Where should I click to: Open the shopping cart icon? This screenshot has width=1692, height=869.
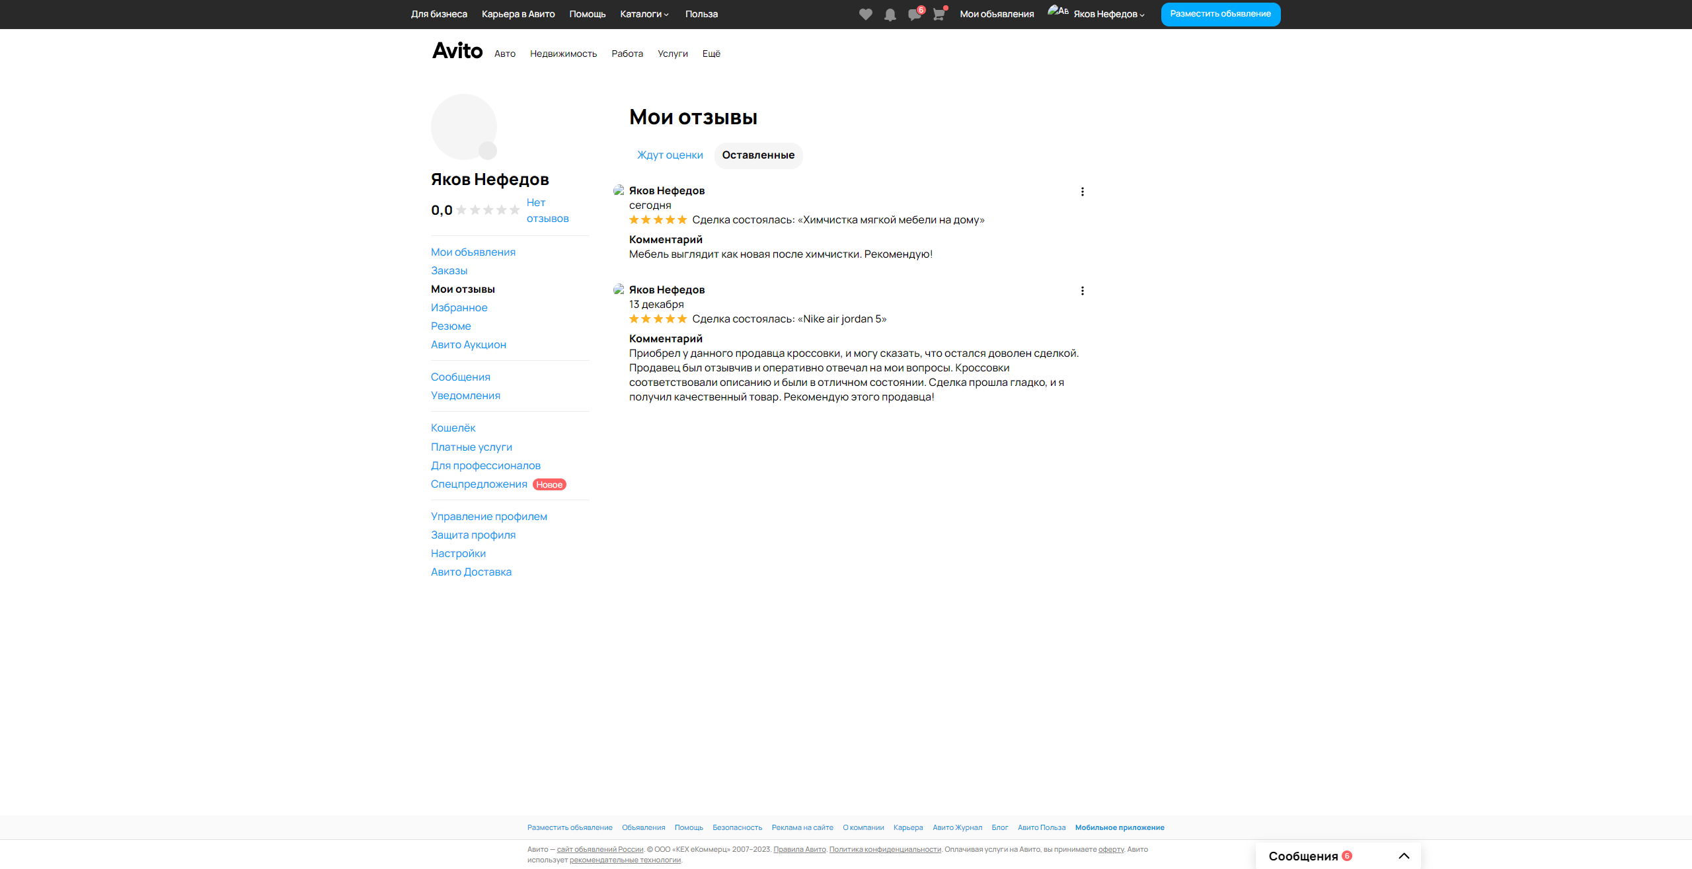point(939,15)
